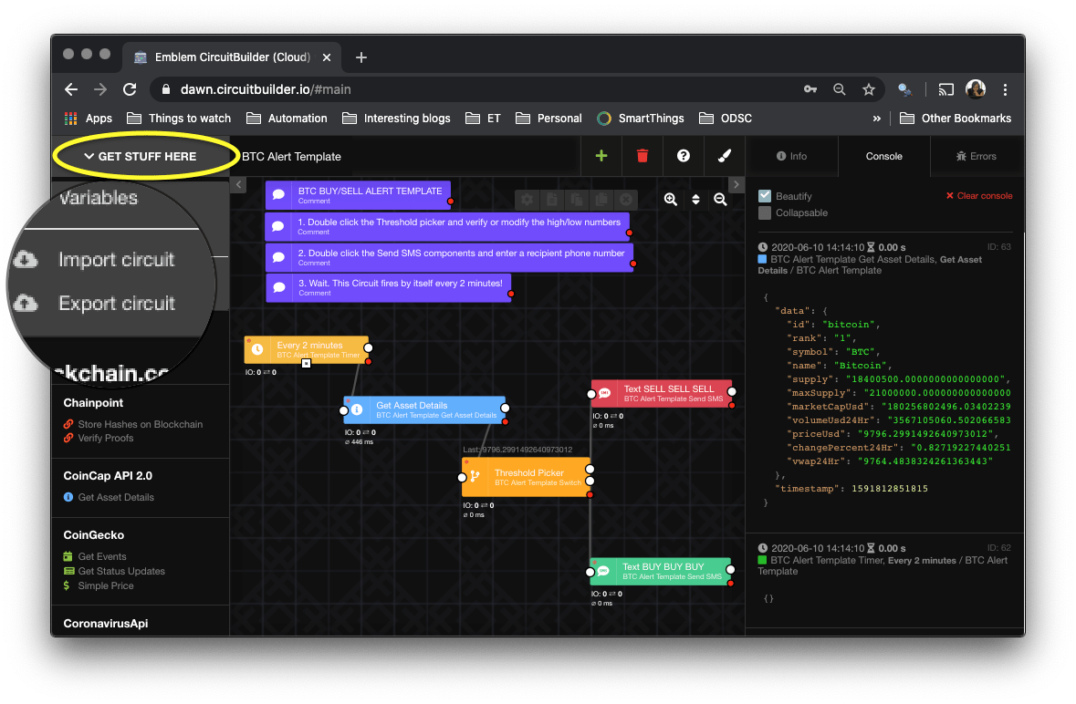This screenshot has height=704, width=1076.
Task: Click Simple Price under CoinGecko
Action: [99, 586]
